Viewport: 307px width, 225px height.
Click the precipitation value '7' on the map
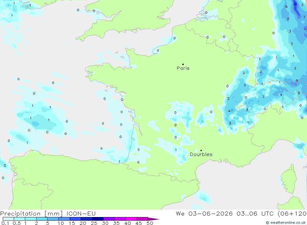304,17
